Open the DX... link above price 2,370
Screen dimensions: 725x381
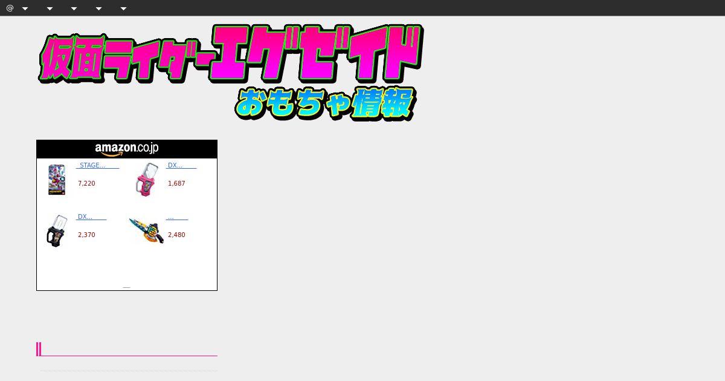tap(91, 217)
